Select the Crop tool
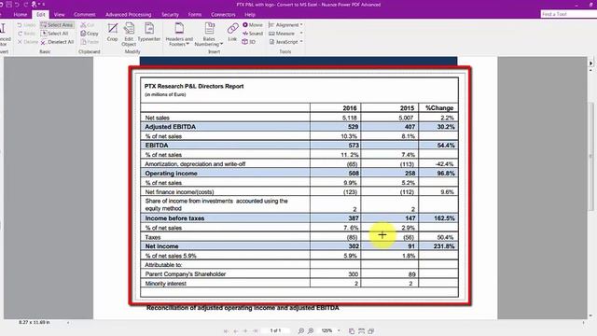 [112, 32]
